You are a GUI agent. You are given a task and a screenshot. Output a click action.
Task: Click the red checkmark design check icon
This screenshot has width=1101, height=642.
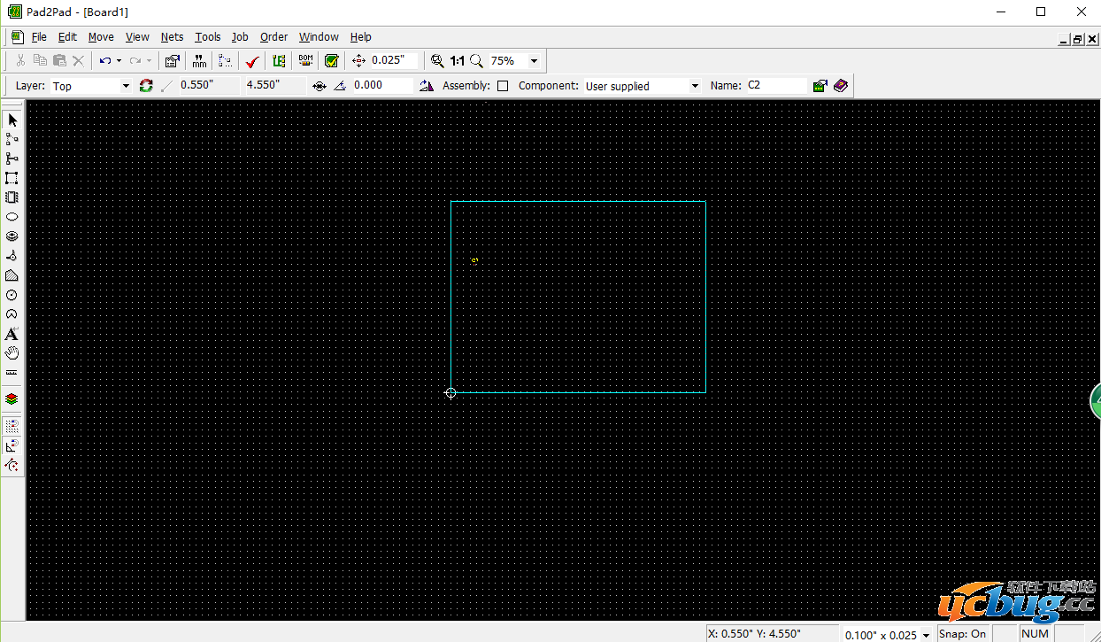252,61
